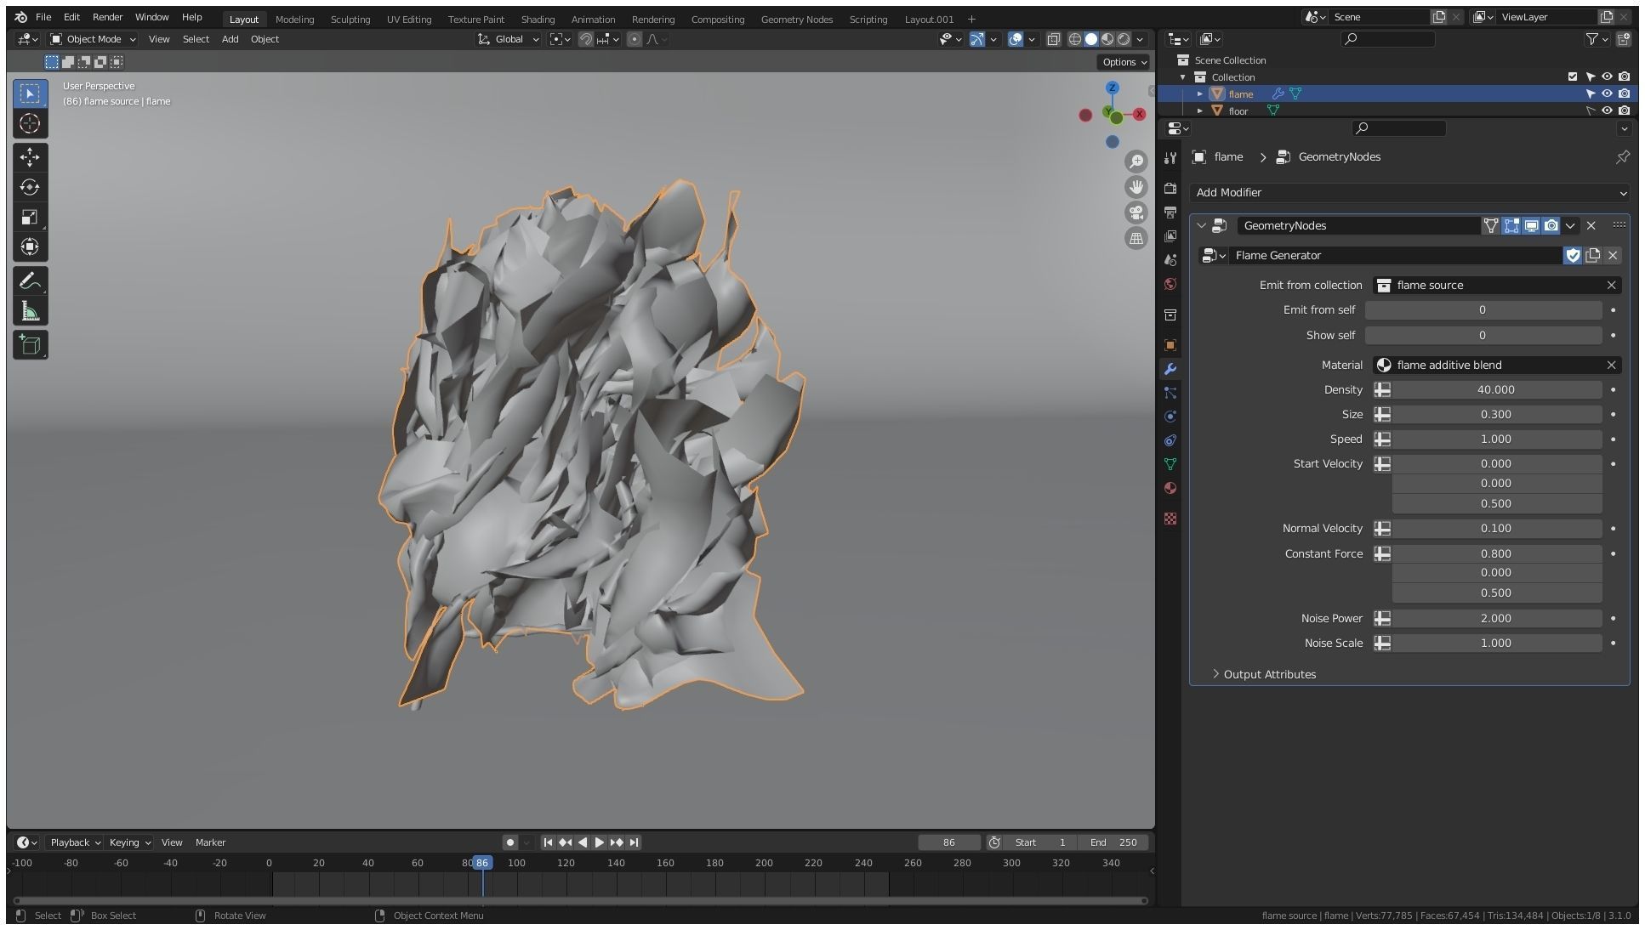Hide the floor object in viewport
The image size is (1645, 930).
coord(1607,111)
